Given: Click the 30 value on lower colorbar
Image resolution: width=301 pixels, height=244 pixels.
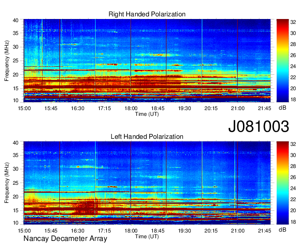Looking at the screenshot, I should click(293, 155).
